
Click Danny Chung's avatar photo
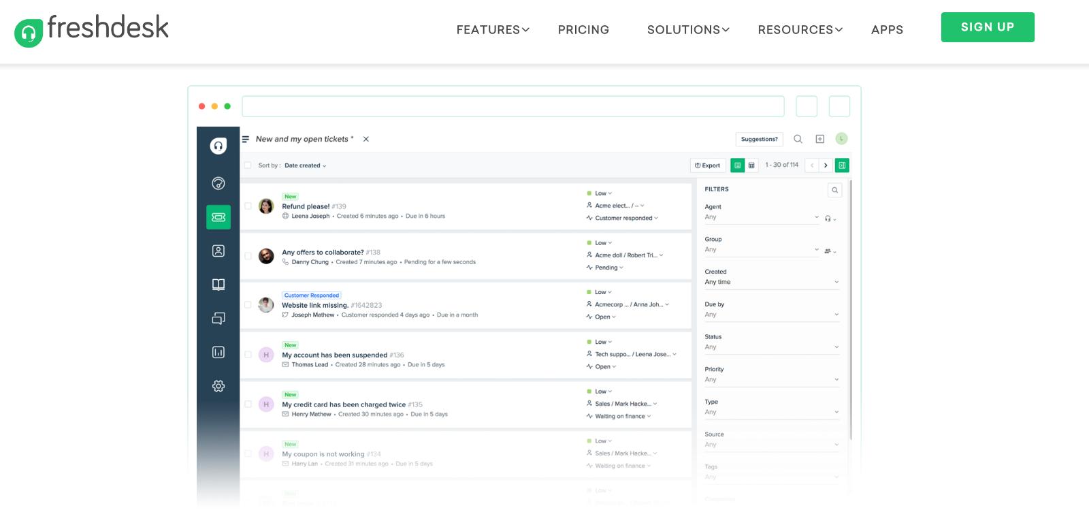coord(266,255)
